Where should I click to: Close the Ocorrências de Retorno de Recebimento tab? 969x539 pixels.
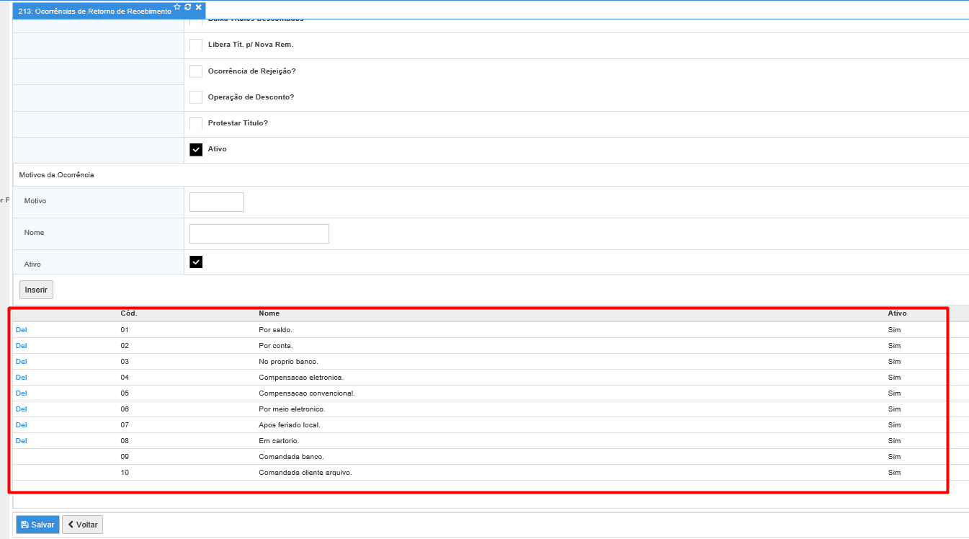tap(198, 6)
